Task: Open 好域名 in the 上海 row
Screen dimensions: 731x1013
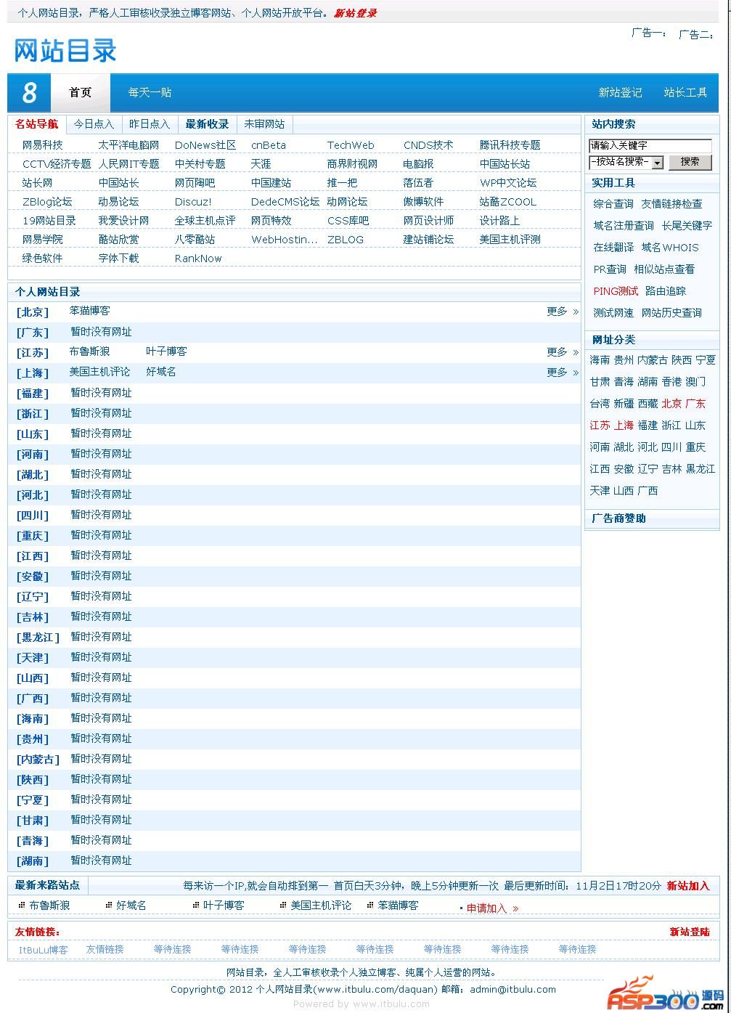Action: tap(161, 372)
